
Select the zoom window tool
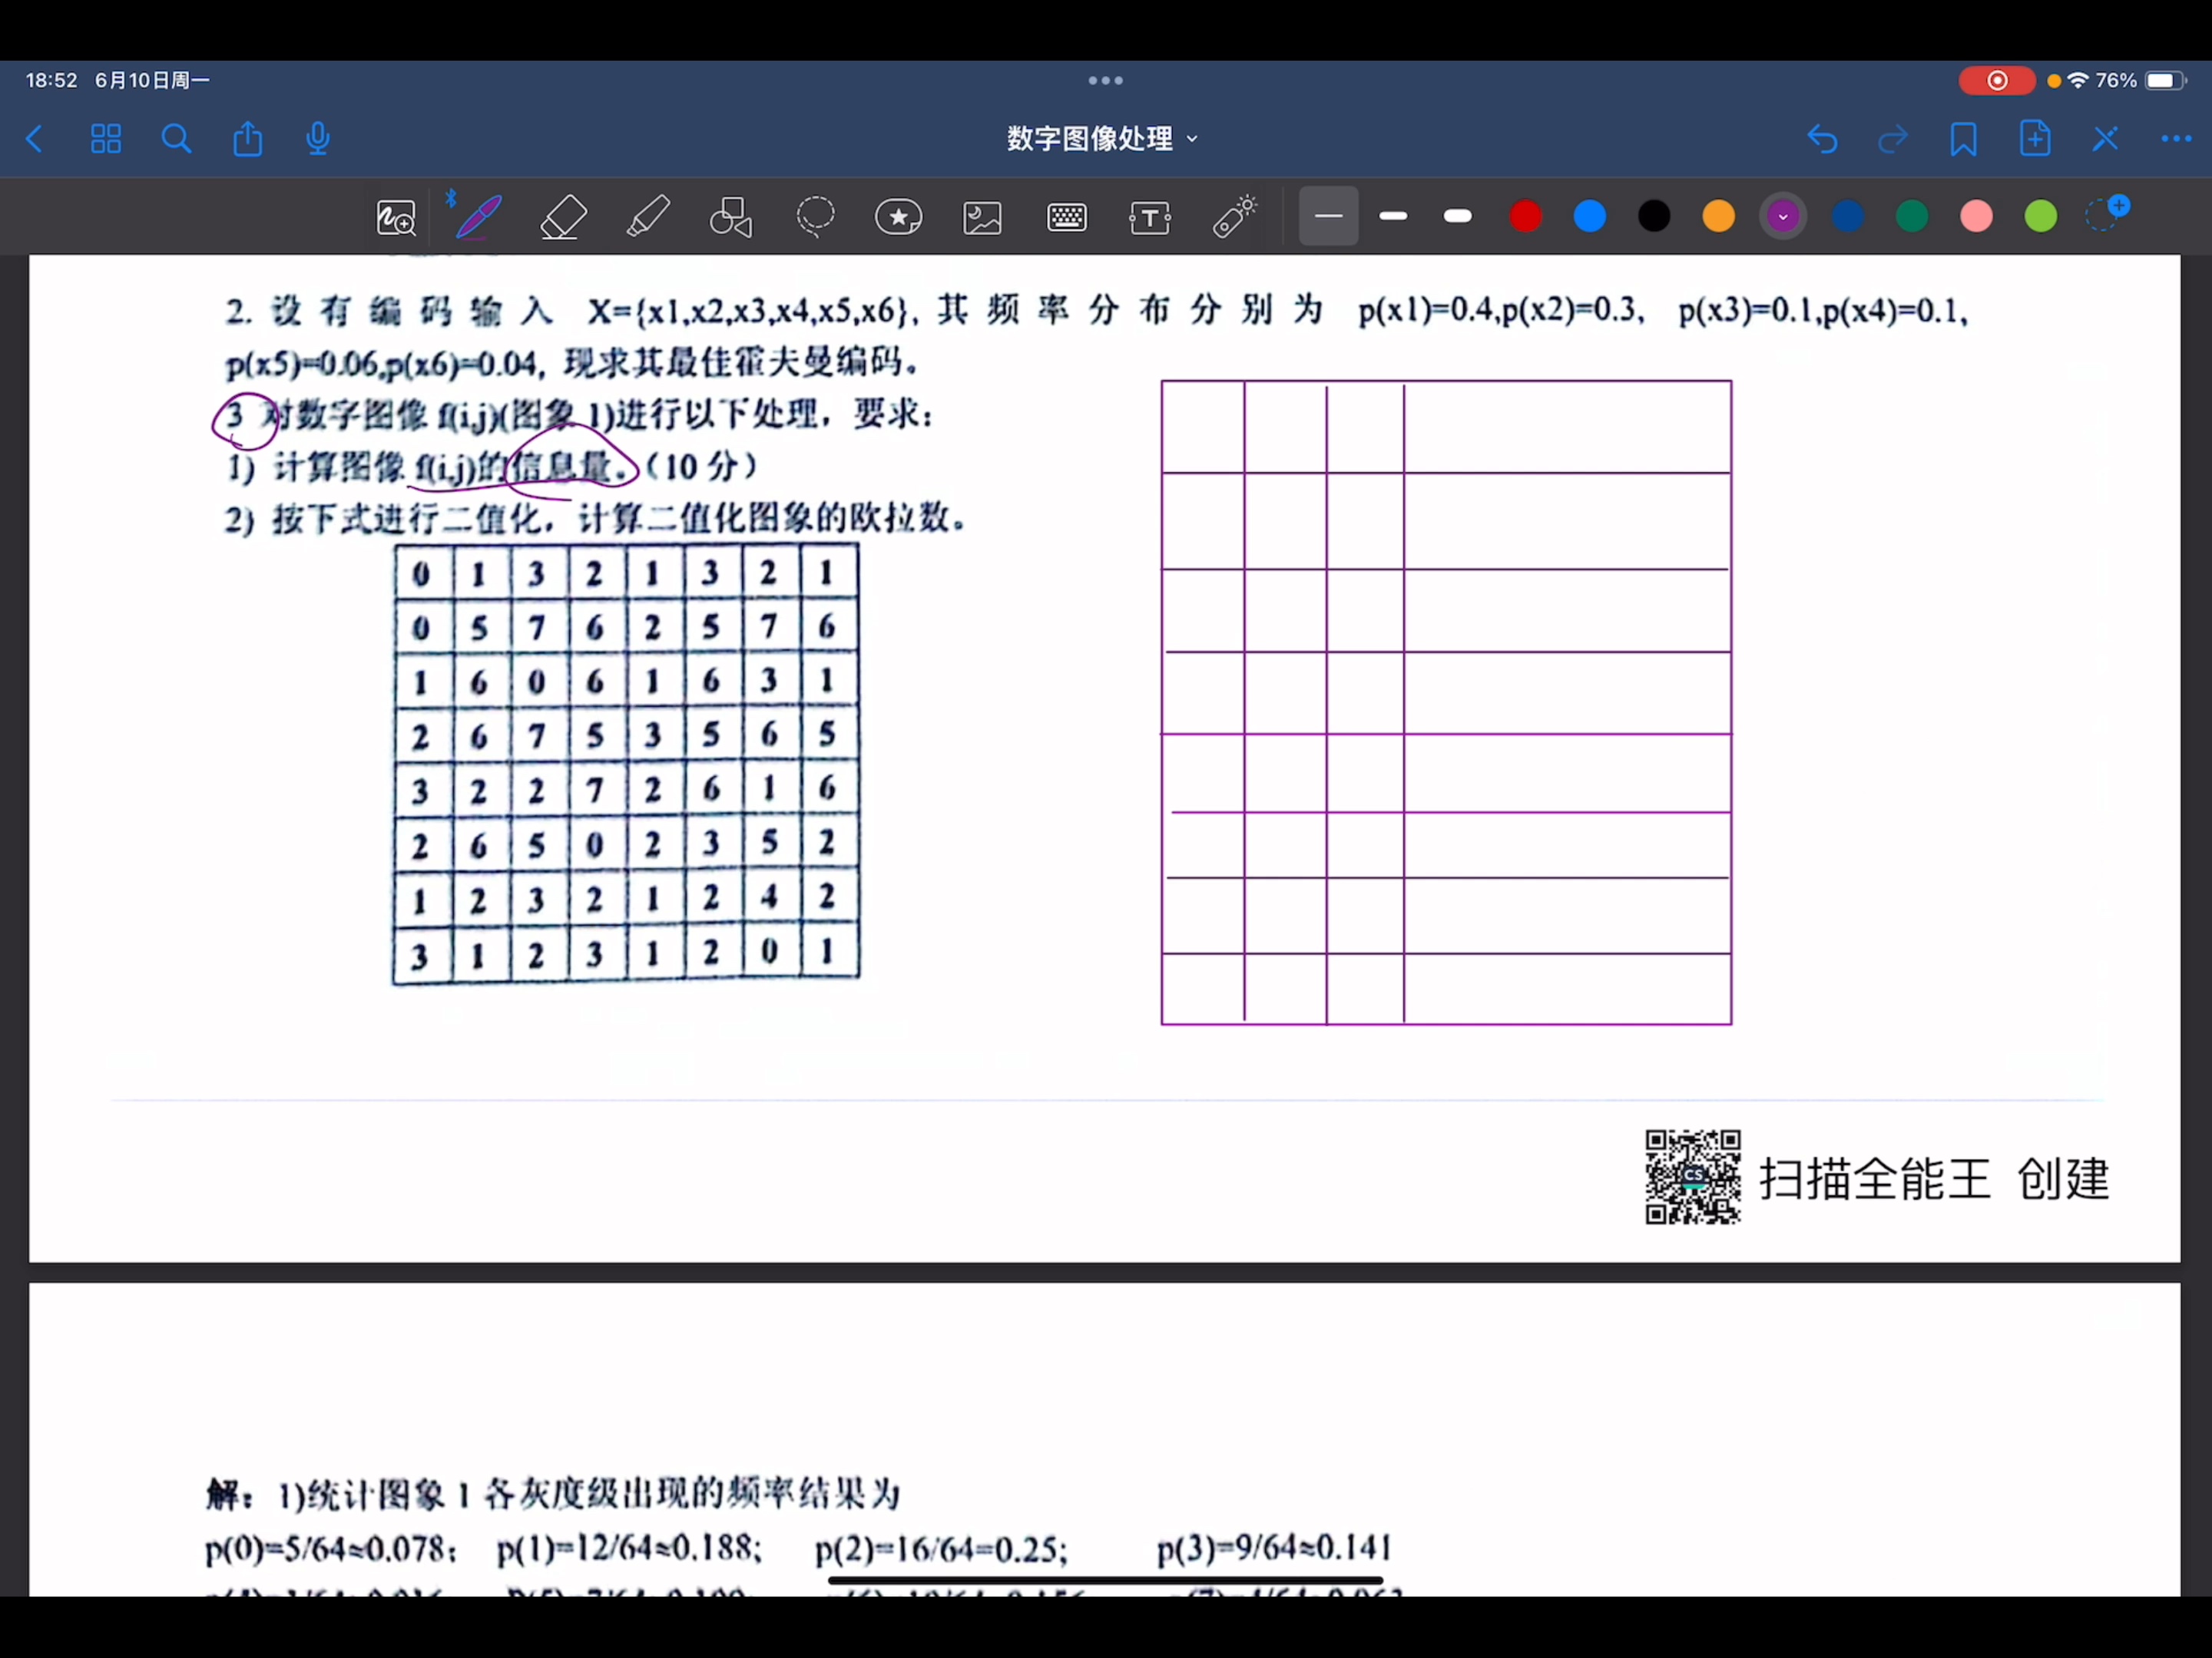coord(396,217)
